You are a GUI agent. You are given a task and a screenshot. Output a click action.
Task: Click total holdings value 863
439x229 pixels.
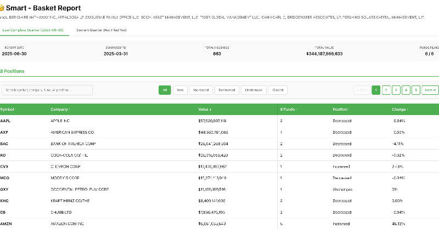click(217, 54)
